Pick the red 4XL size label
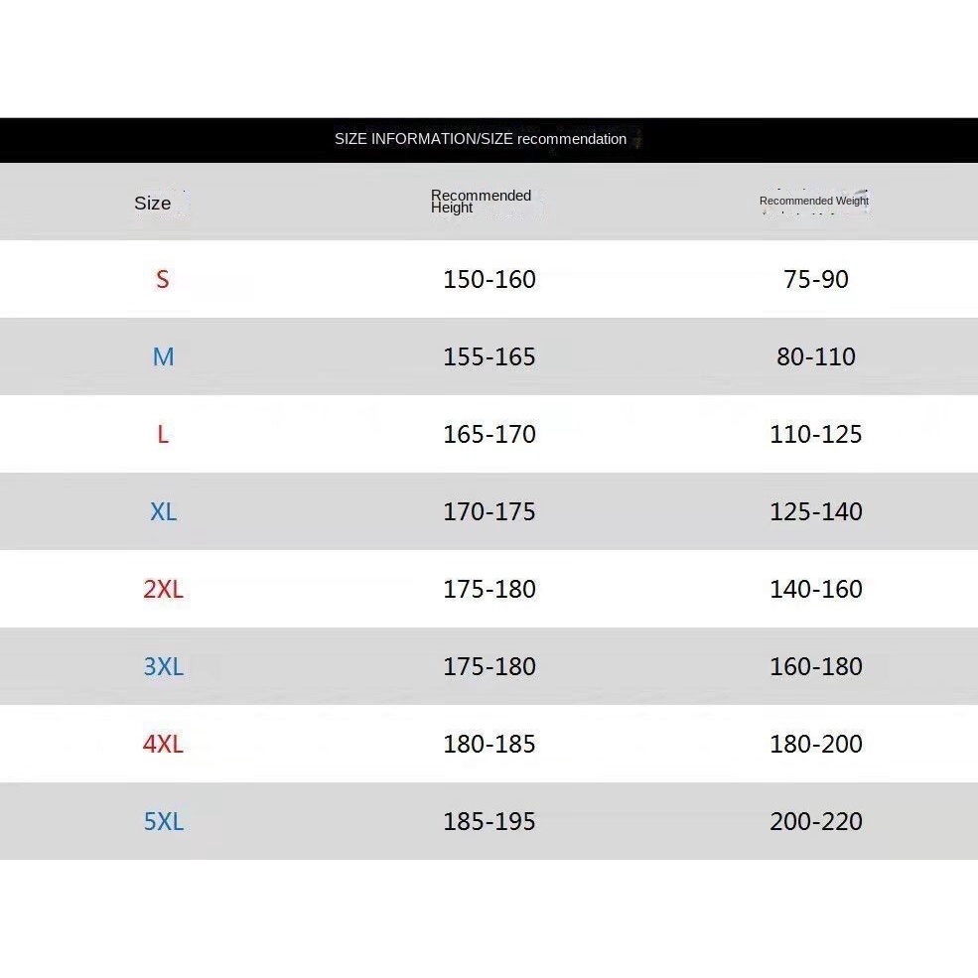Screen dimensions: 978x978 [x=163, y=744]
